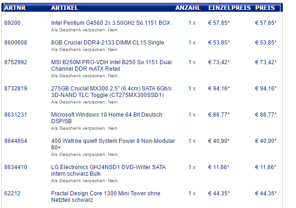Viewport: 296px width, 208px height.
Task: Click the € 94,16 unit price
Action: (x=219, y=89)
